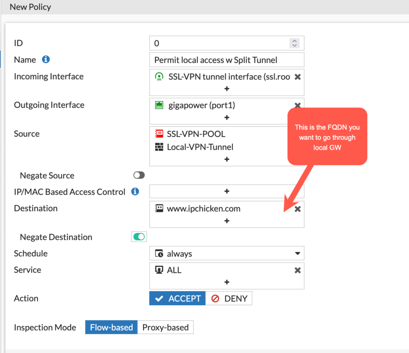The width and height of the screenshot is (409, 353).
Task: Click the SSL-VPN tunnel interface icon
Action: pos(159,76)
